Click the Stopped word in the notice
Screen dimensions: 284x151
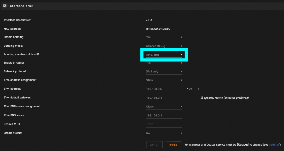243,145
